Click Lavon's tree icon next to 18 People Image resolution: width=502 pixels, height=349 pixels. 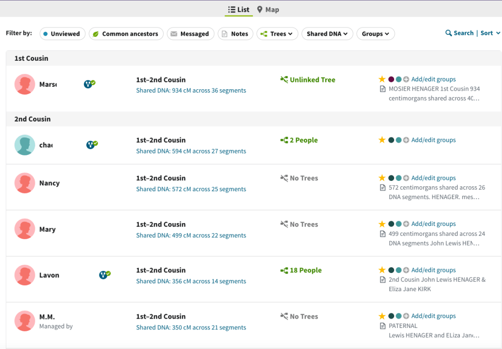(284, 271)
